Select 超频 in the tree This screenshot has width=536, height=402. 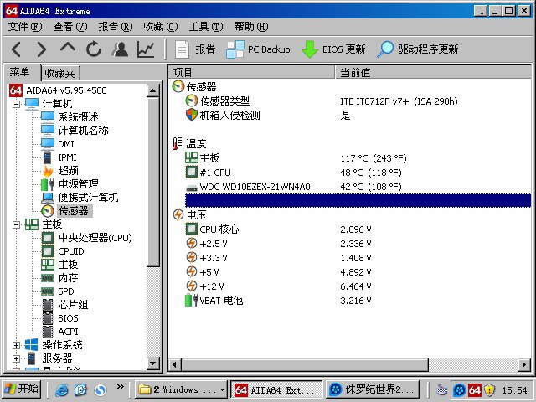point(67,171)
